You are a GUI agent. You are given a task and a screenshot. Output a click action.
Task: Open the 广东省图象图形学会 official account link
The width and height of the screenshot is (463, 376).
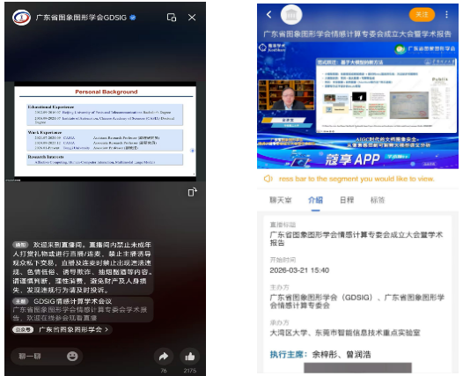point(62,329)
